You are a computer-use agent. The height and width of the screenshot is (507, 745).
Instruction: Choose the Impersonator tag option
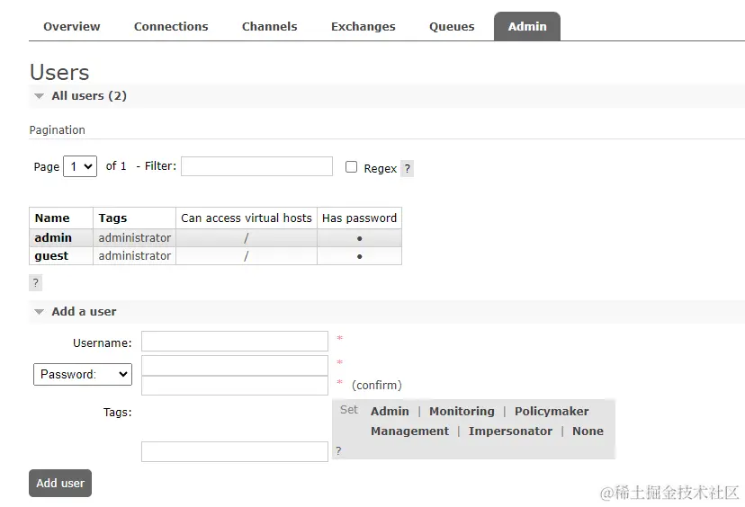click(510, 431)
